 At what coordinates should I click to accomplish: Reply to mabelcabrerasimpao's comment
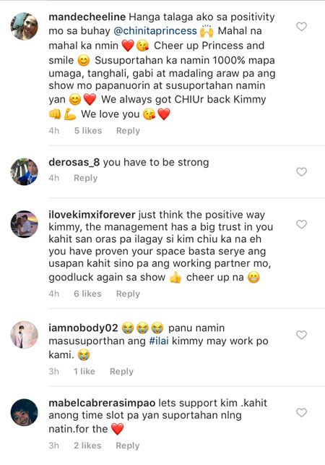[x=128, y=445]
